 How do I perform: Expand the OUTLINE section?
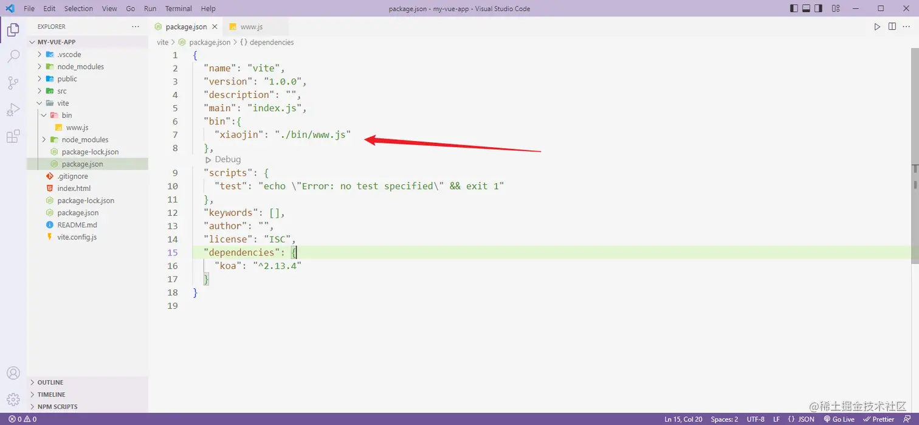click(88, 382)
